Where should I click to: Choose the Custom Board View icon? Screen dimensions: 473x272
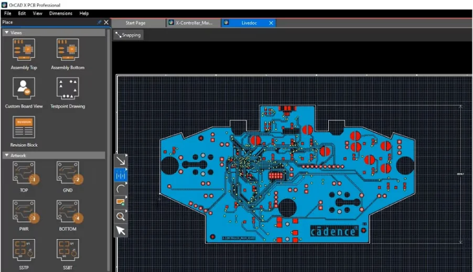coord(24,88)
